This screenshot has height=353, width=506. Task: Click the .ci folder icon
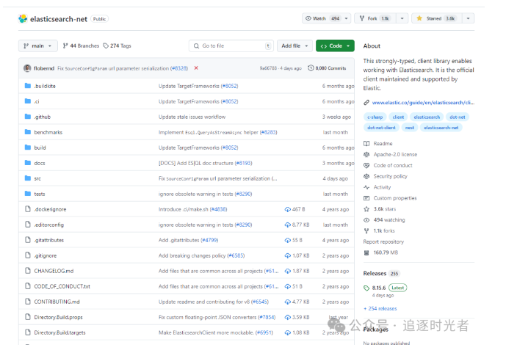coord(28,101)
